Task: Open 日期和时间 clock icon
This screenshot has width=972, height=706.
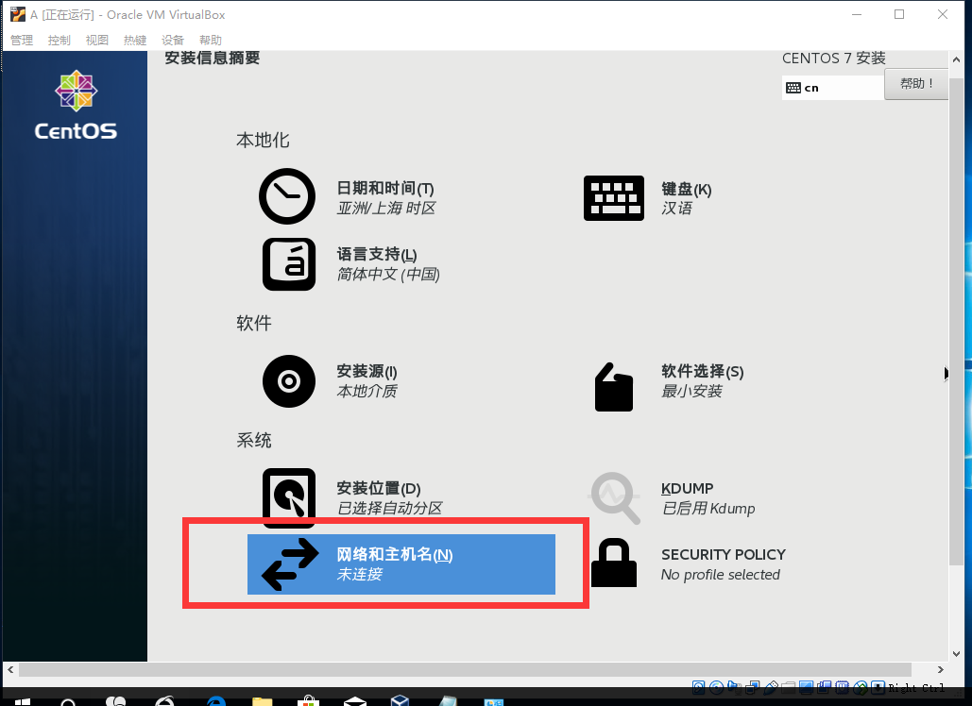Action: 287,196
